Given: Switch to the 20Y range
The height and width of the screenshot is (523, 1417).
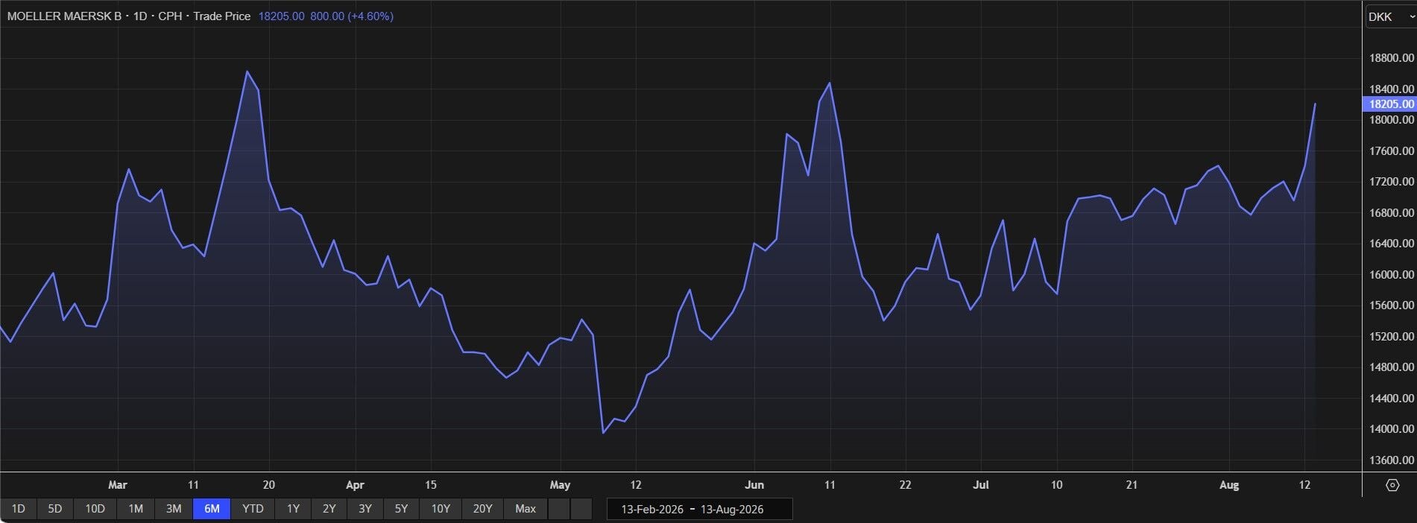Looking at the screenshot, I should tap(483, 509).
